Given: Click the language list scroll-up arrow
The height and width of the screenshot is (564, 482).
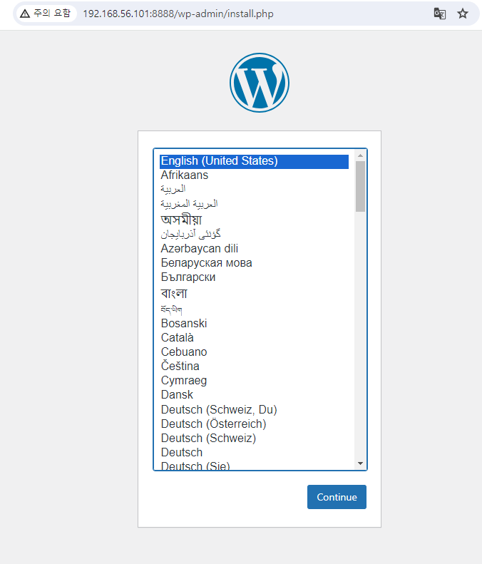Looking at the screenshot, I should [x=360, y=155].
